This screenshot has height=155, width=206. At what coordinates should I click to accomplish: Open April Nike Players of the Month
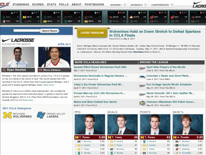(x=166, y=67)
